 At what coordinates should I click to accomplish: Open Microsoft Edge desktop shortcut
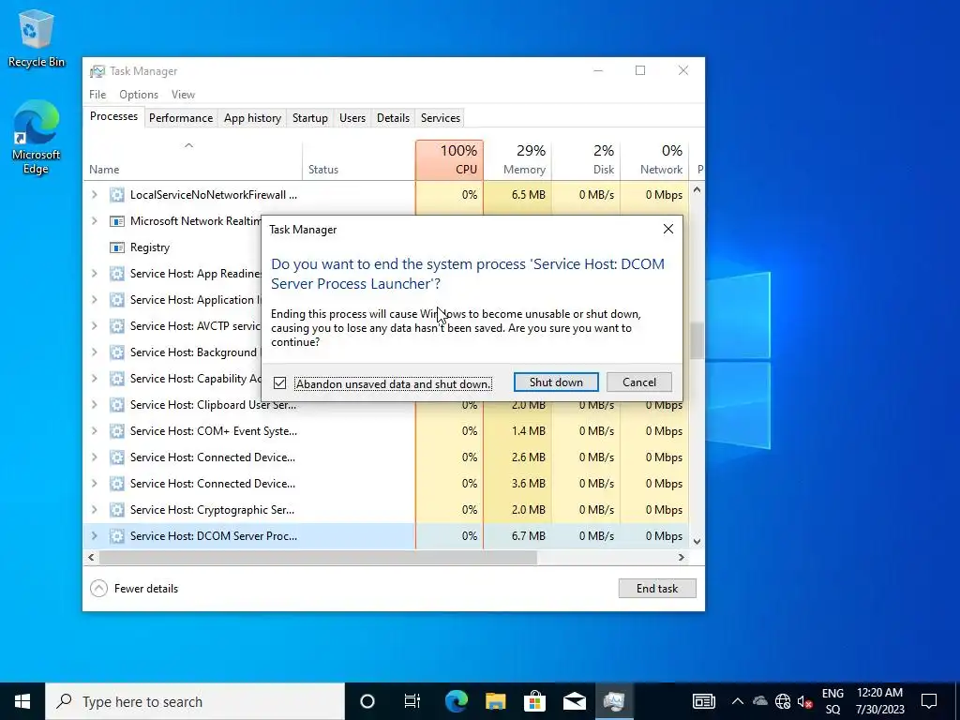click(37, 138)
